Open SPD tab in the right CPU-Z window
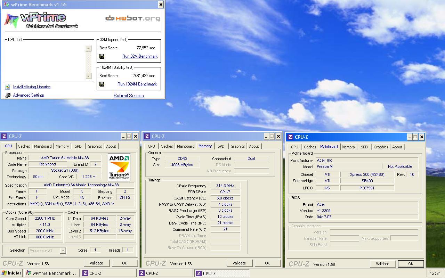 364,147
